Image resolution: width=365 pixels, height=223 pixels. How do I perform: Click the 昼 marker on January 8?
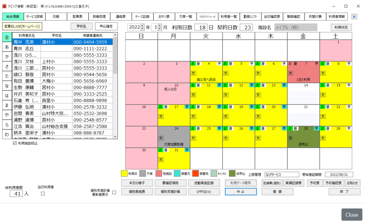pos(328,63)
